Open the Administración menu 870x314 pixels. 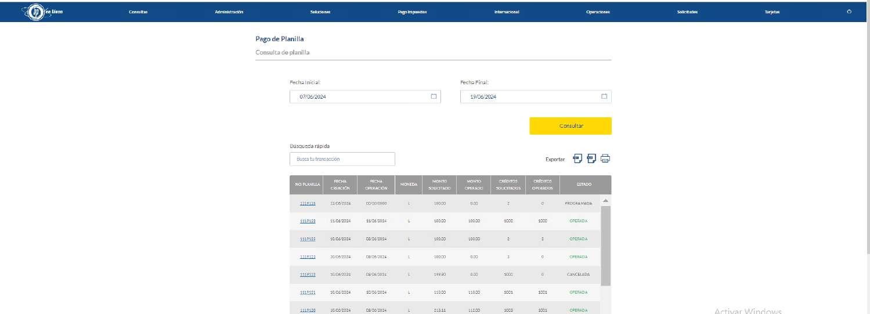click(229, 12)
